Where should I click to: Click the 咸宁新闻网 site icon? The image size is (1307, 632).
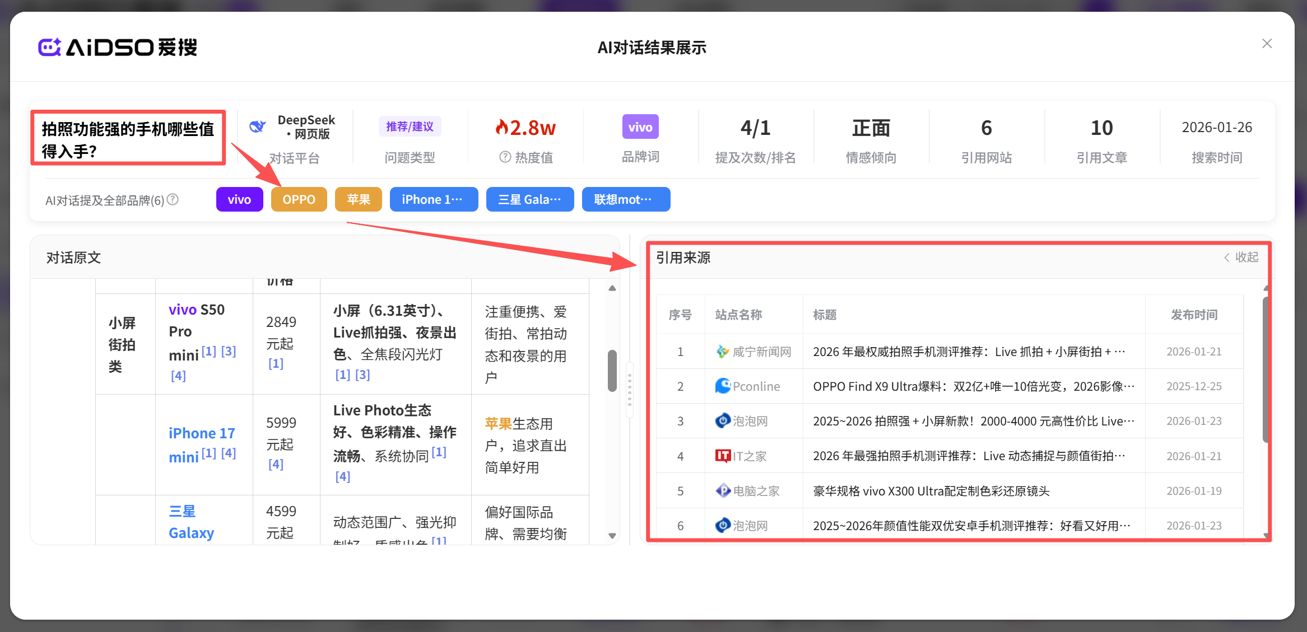click(723, 352)
